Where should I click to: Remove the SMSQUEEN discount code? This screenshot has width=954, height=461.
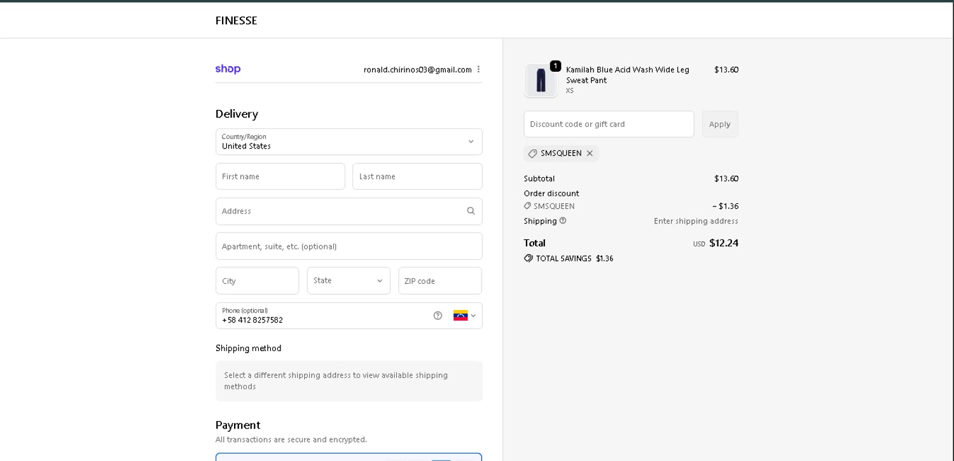[590, 153]
